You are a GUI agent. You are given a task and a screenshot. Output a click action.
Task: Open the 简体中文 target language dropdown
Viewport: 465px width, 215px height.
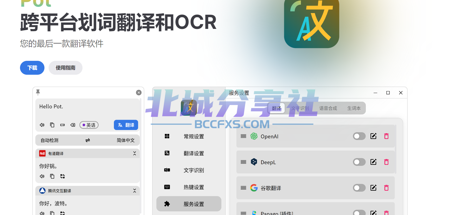(x=126, y=140)
